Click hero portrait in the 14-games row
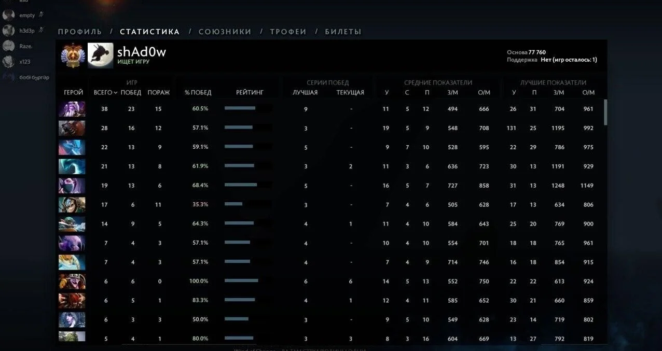 [72, 224]
